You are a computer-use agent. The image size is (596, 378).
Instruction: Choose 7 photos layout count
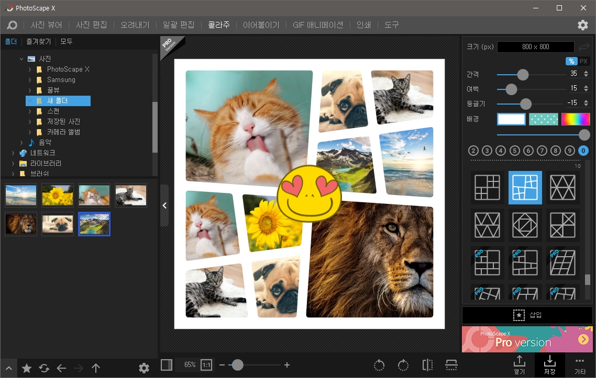542,151
